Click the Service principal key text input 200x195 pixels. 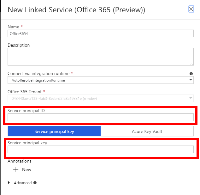pos(100,149)
